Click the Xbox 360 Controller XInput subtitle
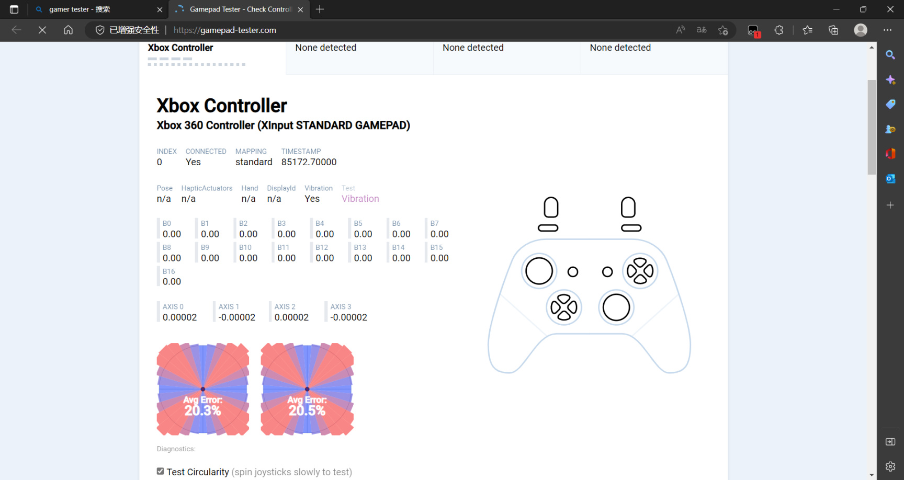The height and width of the screenshot is (480, 904). pos(284,125)
